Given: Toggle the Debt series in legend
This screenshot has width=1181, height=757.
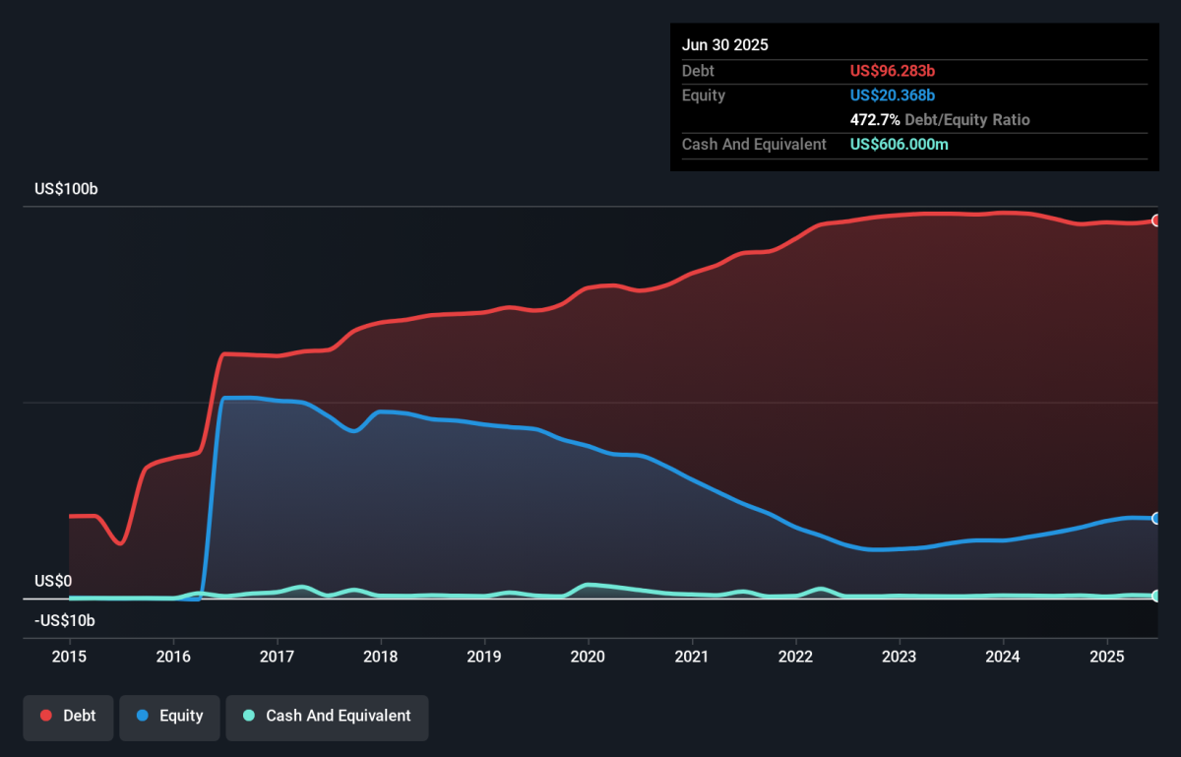Looking at the screenshot, I should click(68, 716).
